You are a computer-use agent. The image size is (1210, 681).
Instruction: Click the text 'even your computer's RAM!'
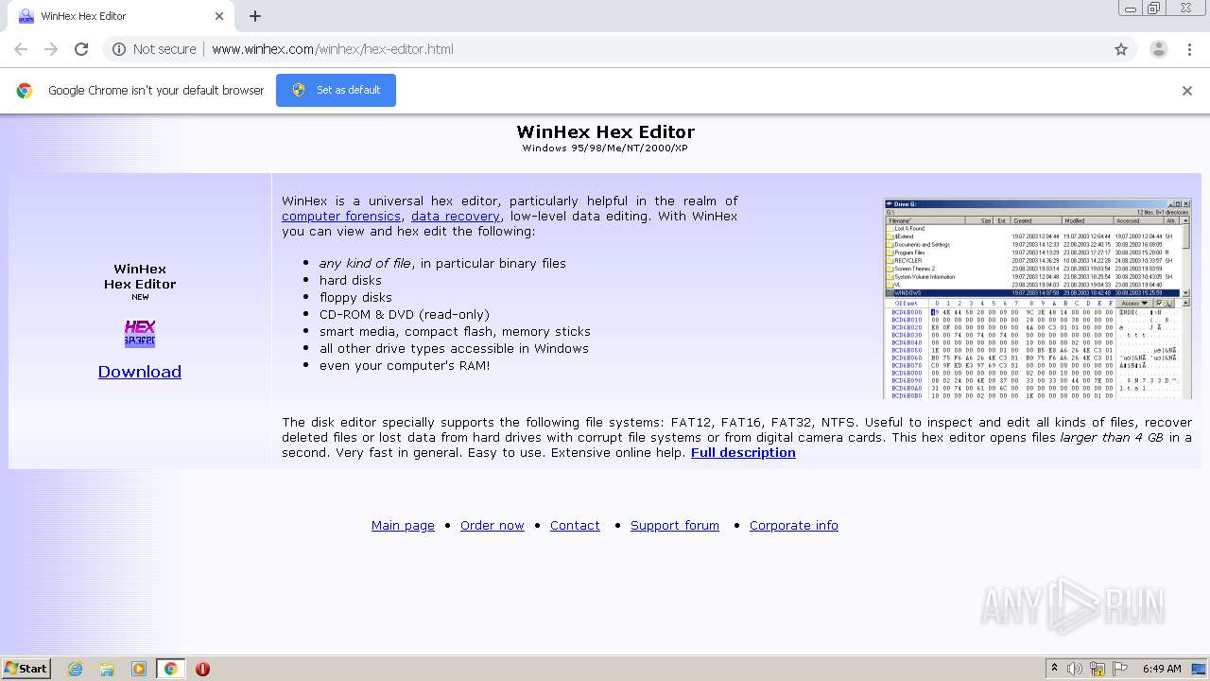[x=405, y=365]
